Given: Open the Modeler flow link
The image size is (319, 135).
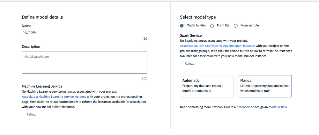Looking at the screenshot, I should (x=278, y=107).
